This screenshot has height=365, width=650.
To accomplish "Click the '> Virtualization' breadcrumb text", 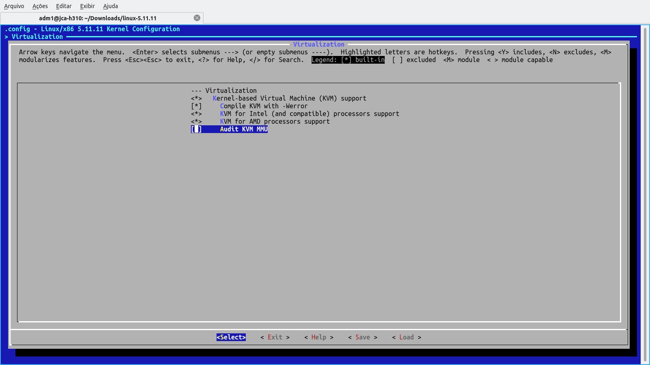I will coord(34,36).
